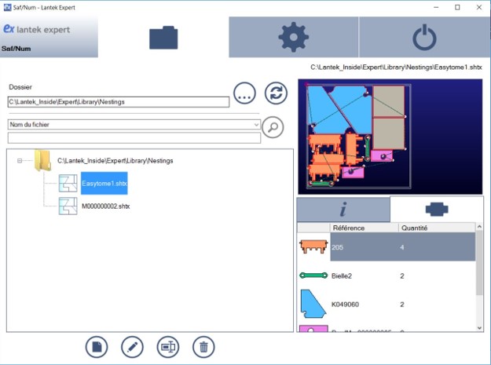This screenshot has width=491, height=365.
Task: Select part row 205
Action: pos(386,246)
